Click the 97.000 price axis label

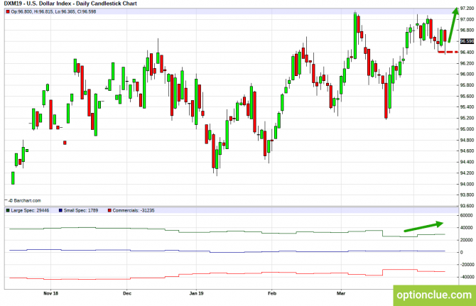[x=467, y=19]
